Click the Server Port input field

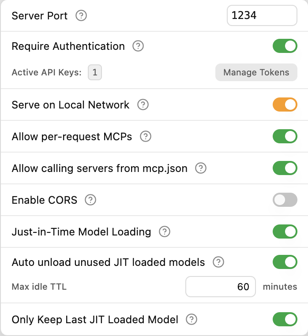coord(262,16)
